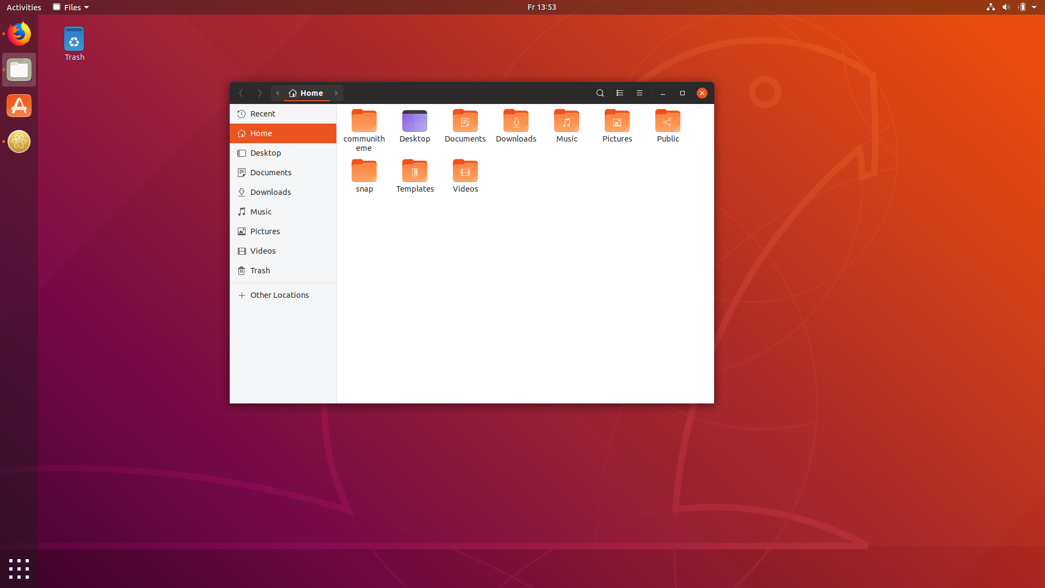Screen dimensions: 1045x588
Task: Open the system status menu chevron
Action: coord(1035,7)
